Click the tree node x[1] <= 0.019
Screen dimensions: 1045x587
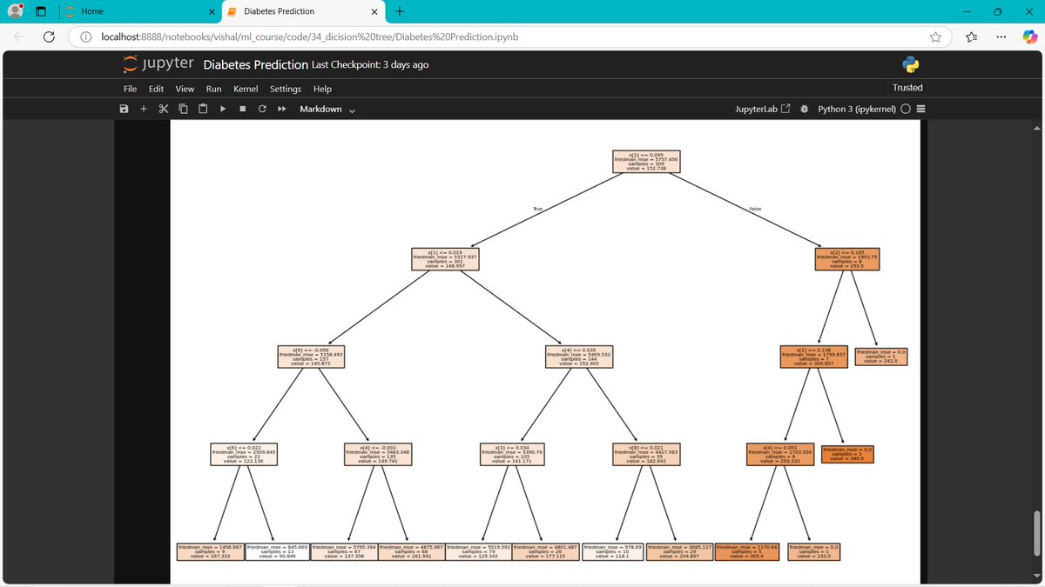(446, 261)
